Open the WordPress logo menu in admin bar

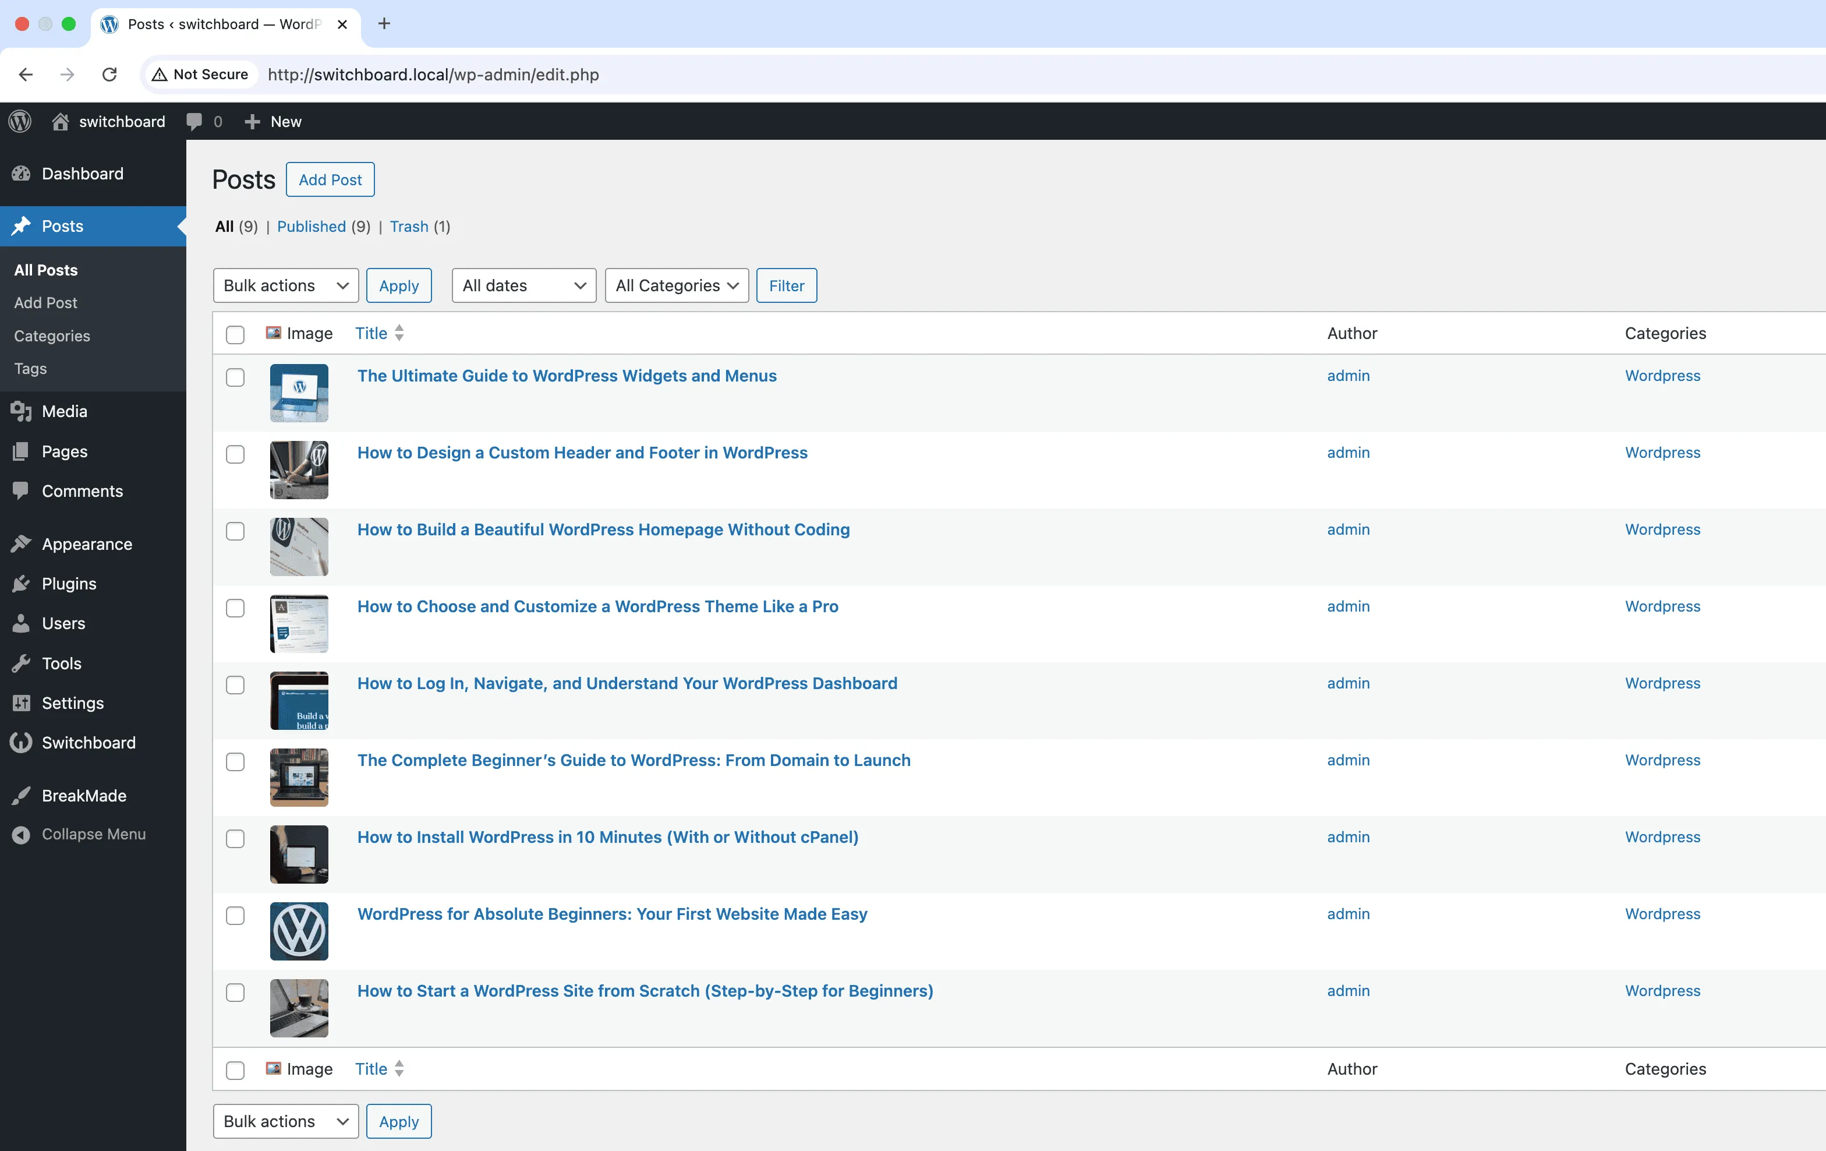click(x=19, y=121)
